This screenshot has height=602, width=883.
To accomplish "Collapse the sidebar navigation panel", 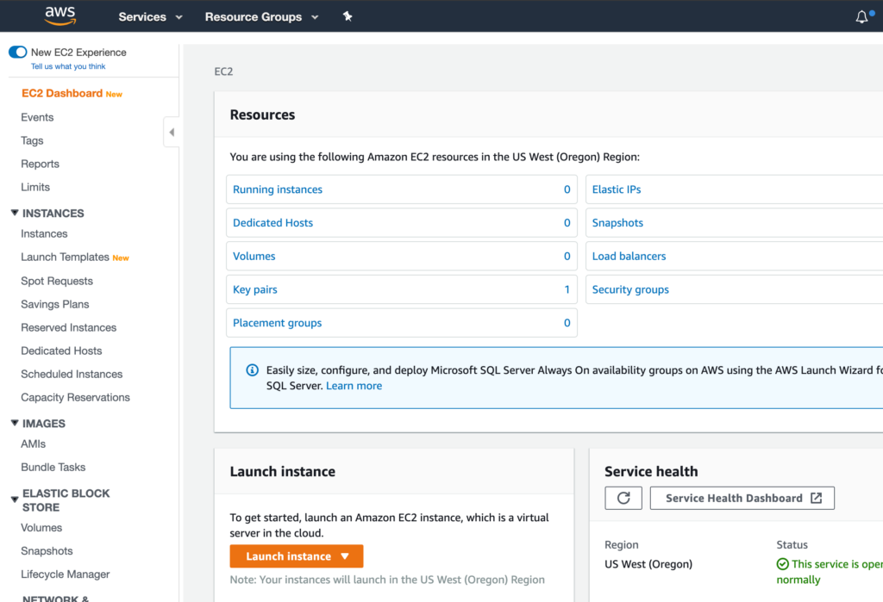I will [x=172, y=133].
